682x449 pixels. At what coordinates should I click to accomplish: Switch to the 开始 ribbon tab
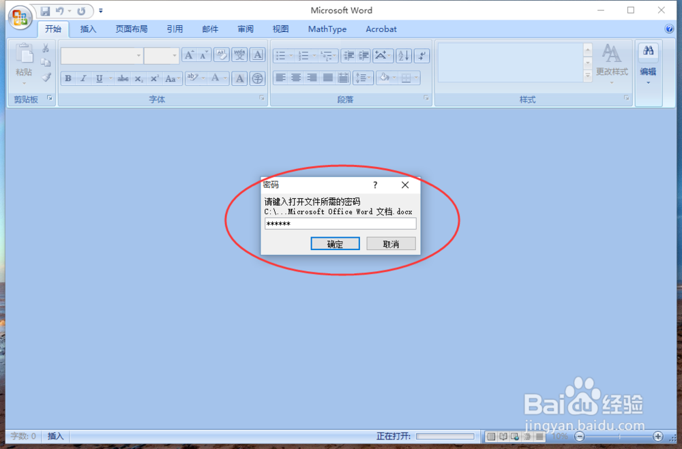pos(53,29)
